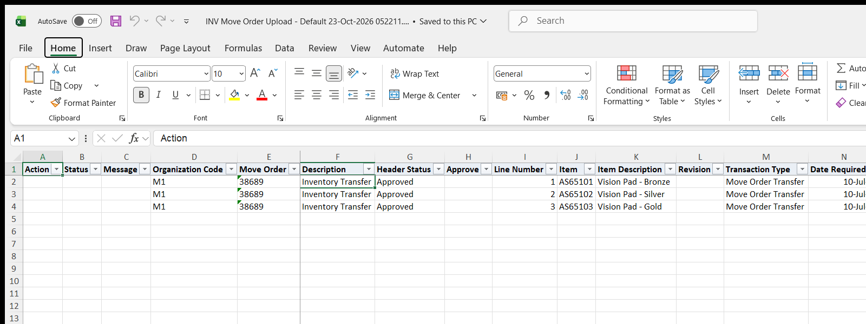Click the Decrease Decimal icon
Viewport: 866px width, 324px height.
tap(583, 95)
